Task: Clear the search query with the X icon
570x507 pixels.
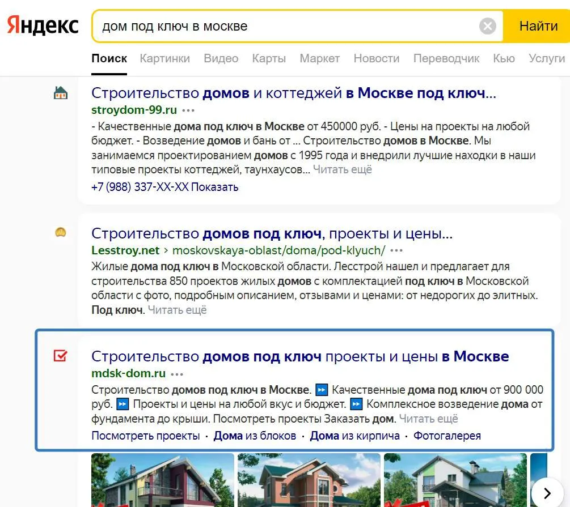Action: [x=487, y=25]
